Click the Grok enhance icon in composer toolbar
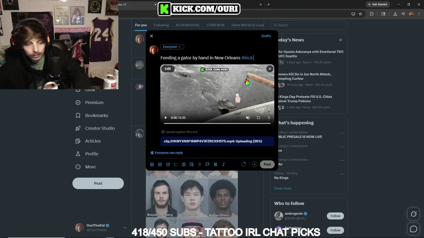Viewport: 424px width, 238px height. tap(168, 164)
